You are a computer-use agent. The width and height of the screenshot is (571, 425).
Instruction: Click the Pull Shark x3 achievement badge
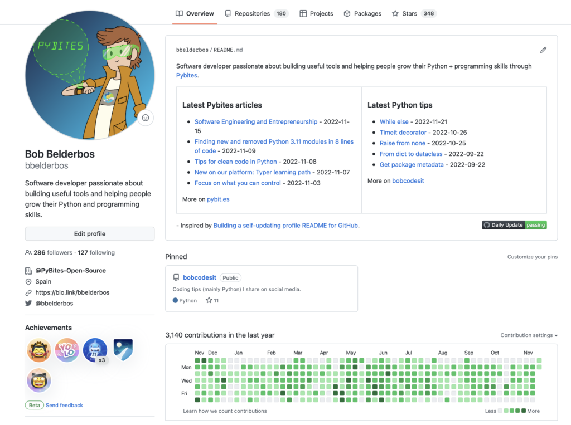tap(95, 350)
